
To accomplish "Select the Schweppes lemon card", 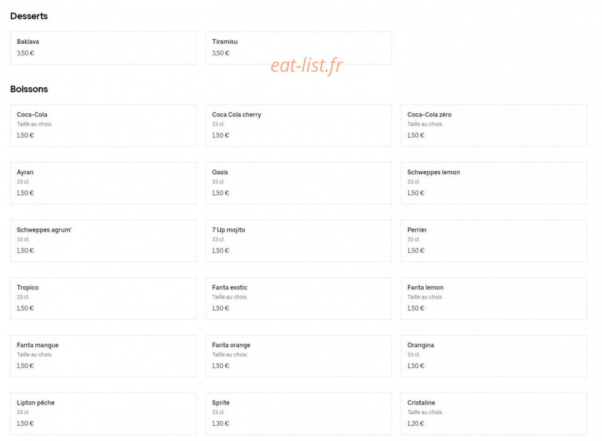I will (494, 183).
